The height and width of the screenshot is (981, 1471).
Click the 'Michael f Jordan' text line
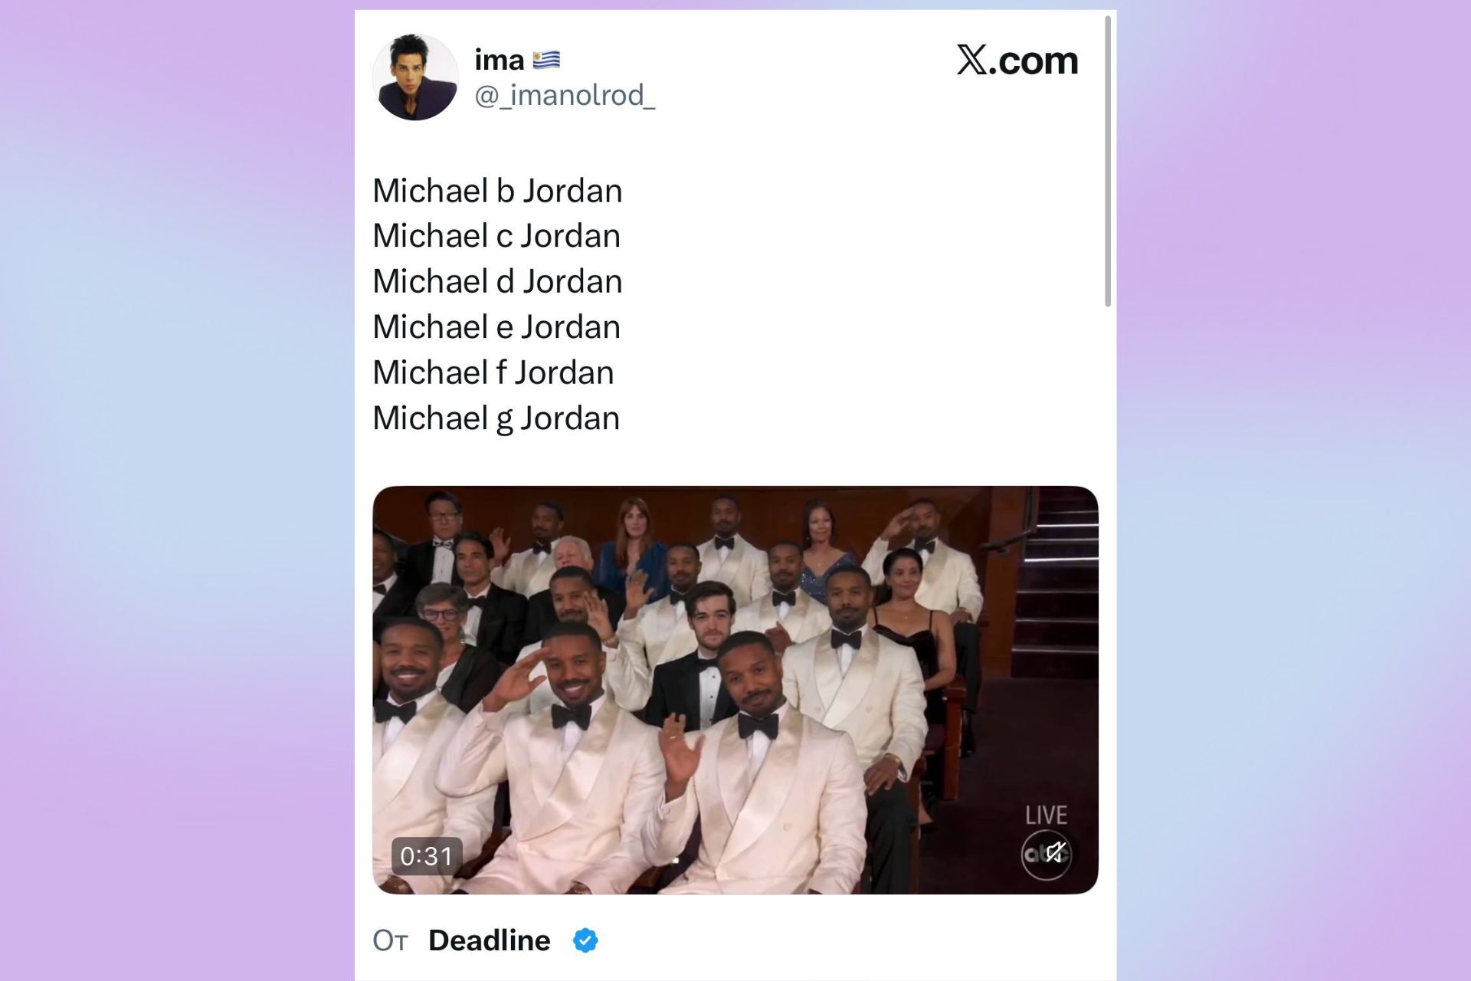point(493,372)
